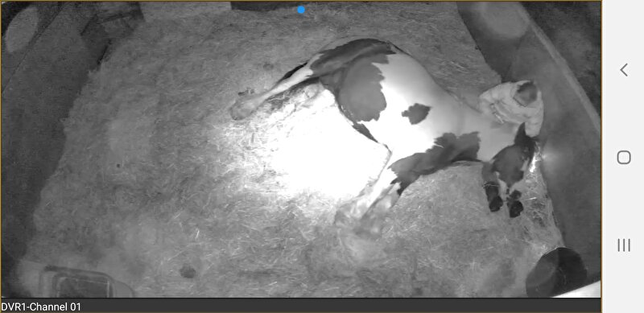Image resolution: width=644 pixels, height=313 pixels.
Task: Select the DVR1-Channel 01 label
Action: pyautogui.click(x=41, y=307)
